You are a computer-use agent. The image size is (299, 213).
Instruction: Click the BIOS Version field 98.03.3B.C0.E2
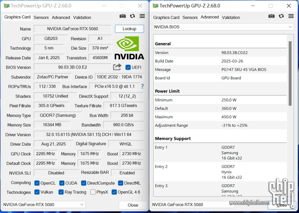point(72,67)
